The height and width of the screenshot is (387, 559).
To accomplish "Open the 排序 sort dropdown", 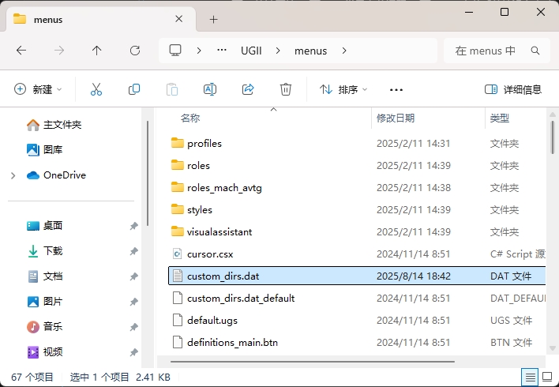I will [343, 89].
